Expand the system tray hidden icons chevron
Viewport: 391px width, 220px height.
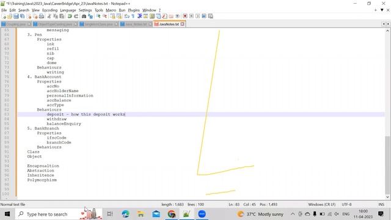293,214
